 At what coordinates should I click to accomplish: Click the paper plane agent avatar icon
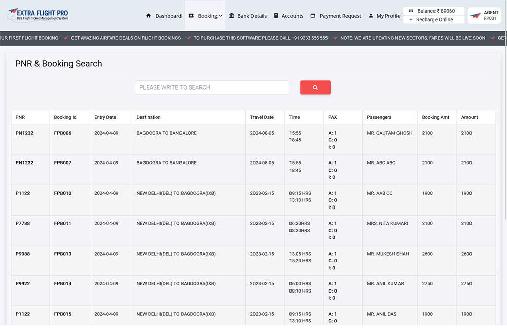coord(476,16)
